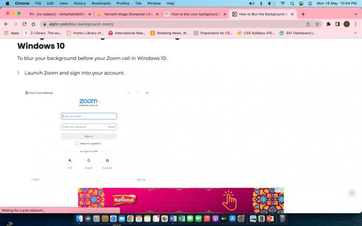The width and height of the screenshot is (362, 226).
Task: Switch to the Gmail (no subject) tab
Action: click(61, 14)
